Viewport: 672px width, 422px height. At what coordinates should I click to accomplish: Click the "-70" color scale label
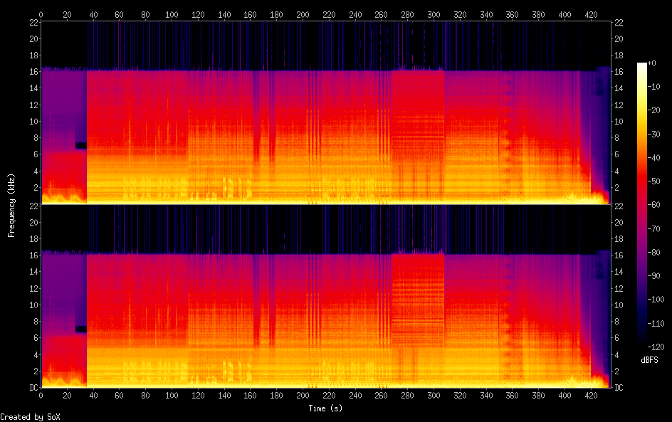[x=653, y=228]
